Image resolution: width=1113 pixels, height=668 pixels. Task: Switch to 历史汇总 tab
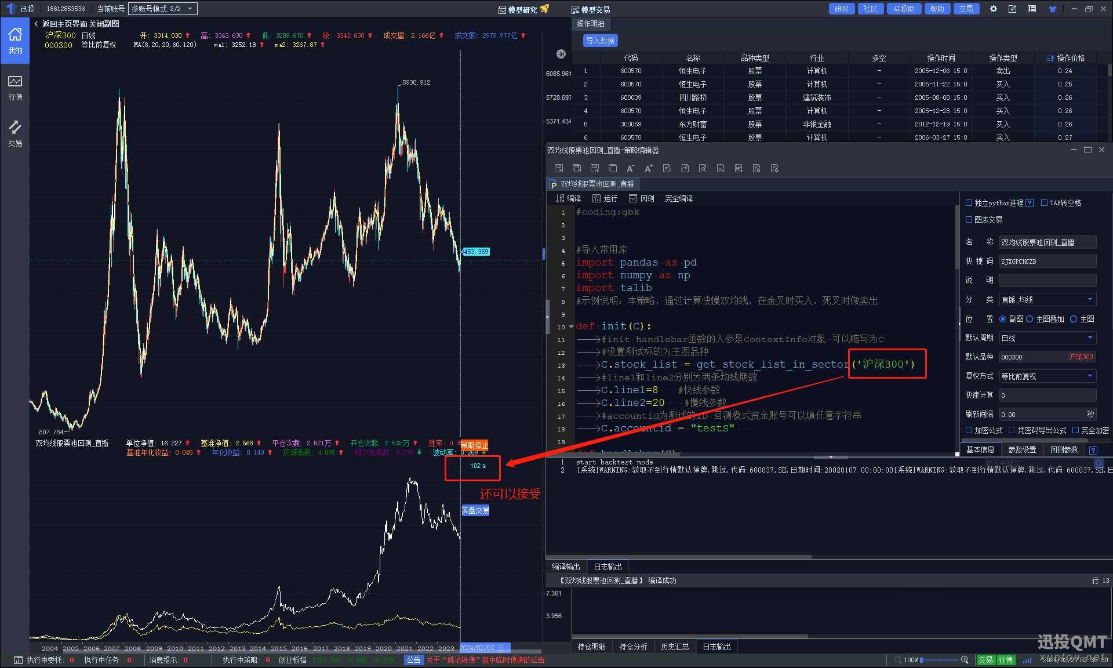coord(675,647)
